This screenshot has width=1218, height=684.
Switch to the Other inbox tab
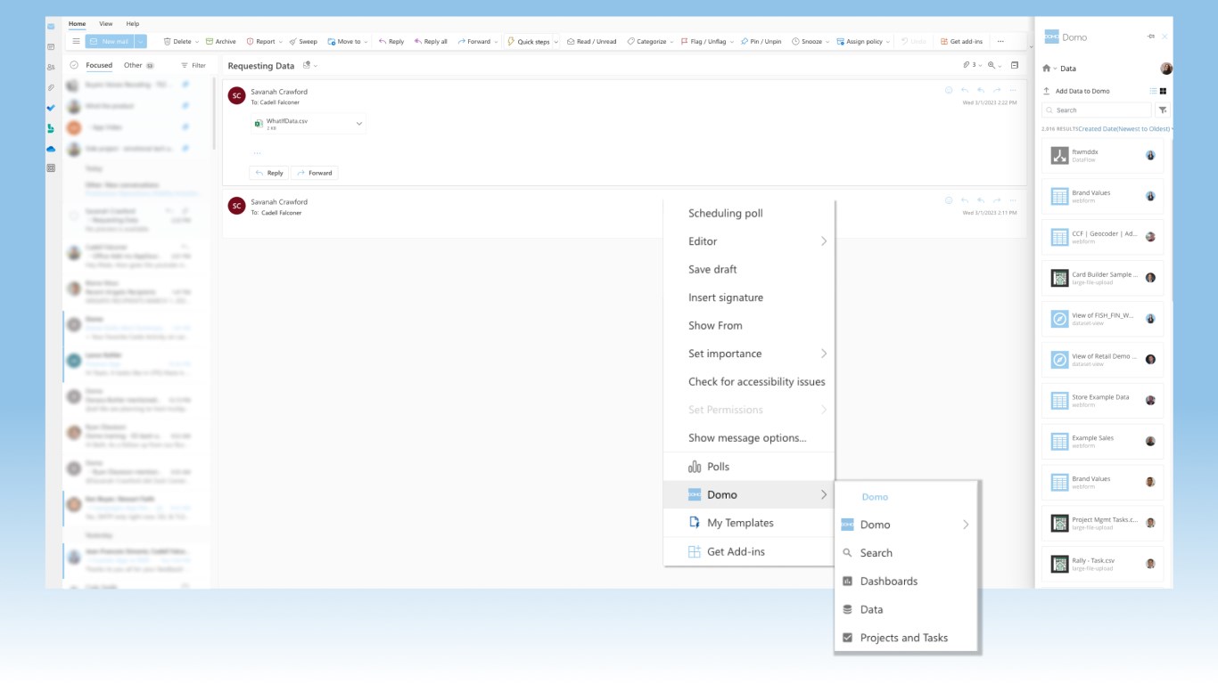click(138, 65)
